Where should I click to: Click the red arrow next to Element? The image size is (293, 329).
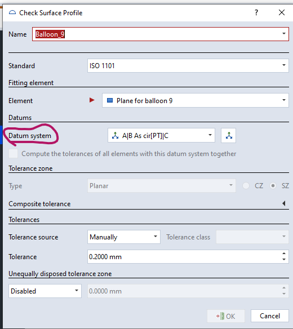(x=92, y=100)
